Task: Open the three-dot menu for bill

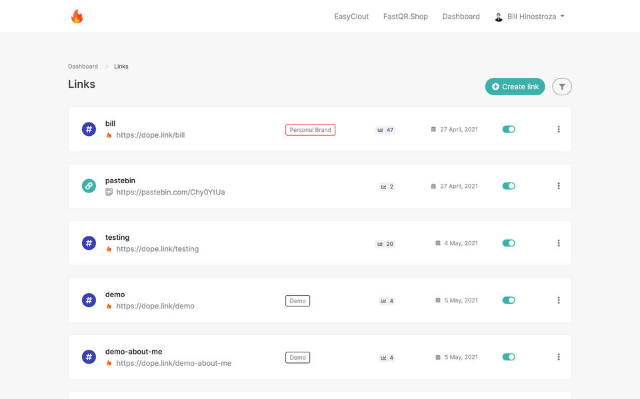Action: [x=559, y=129]
